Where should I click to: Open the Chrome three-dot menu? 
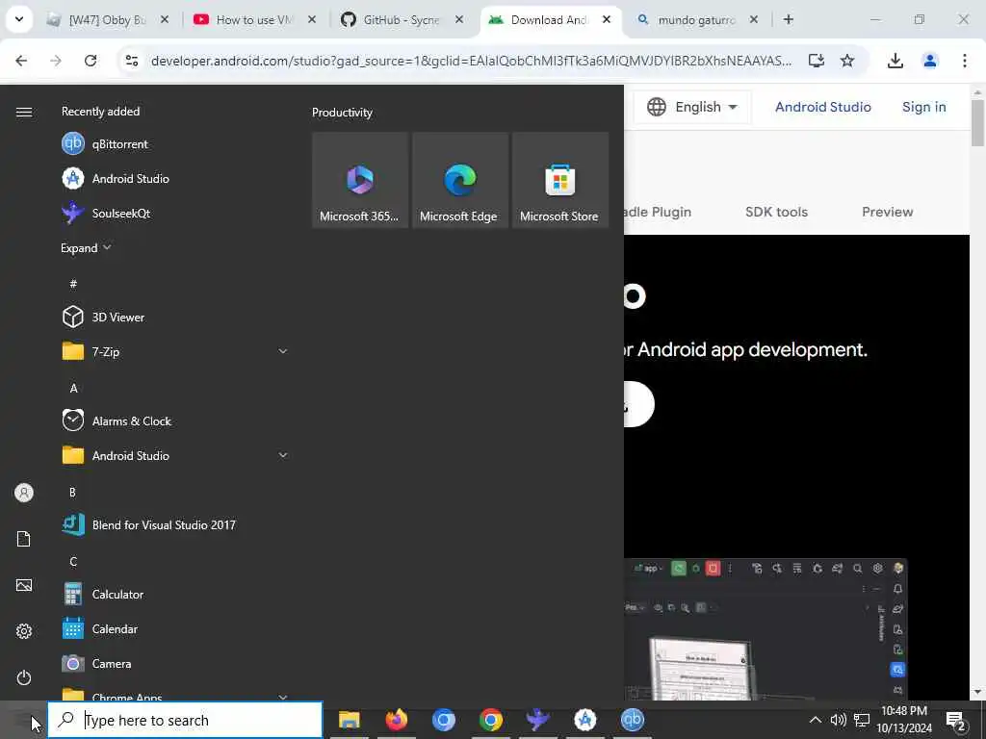(965, 61)
